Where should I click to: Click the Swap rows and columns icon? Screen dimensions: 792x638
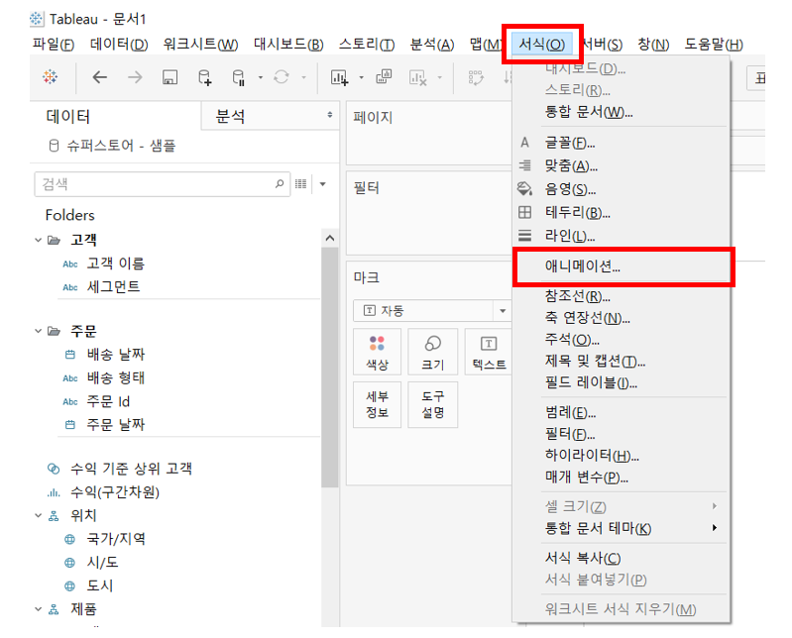476,77
